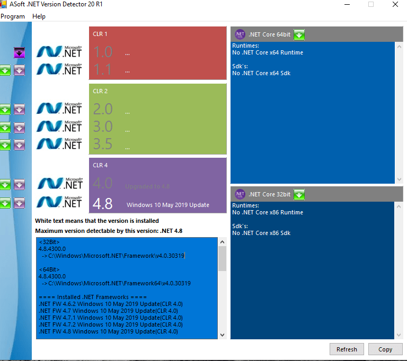Click the green download icon for .NET 2.0

tap(5, 110)
